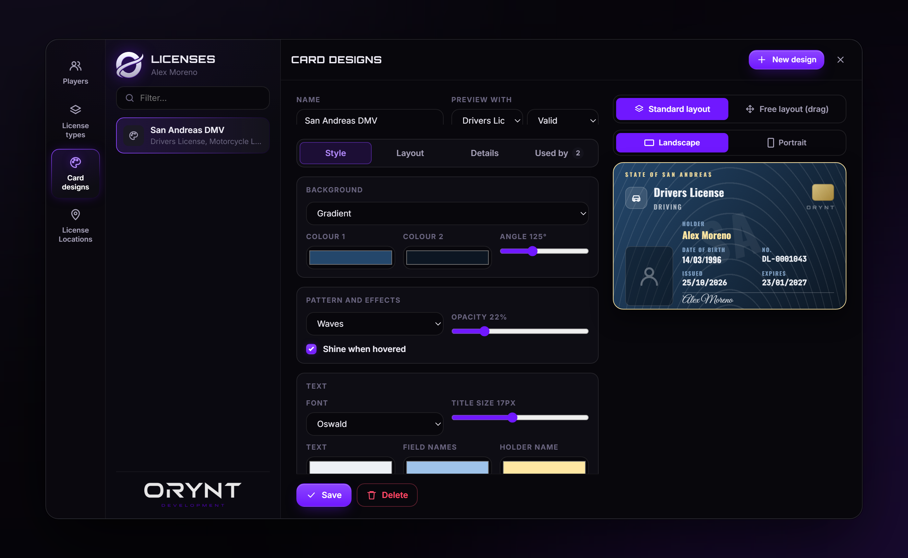Viewport: 908px width, 558px height.
Task: Click the holder photo placeholder on card
Action: click(649, 276)
